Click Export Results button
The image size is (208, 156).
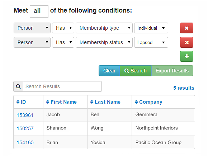click(x=172, y=71)
